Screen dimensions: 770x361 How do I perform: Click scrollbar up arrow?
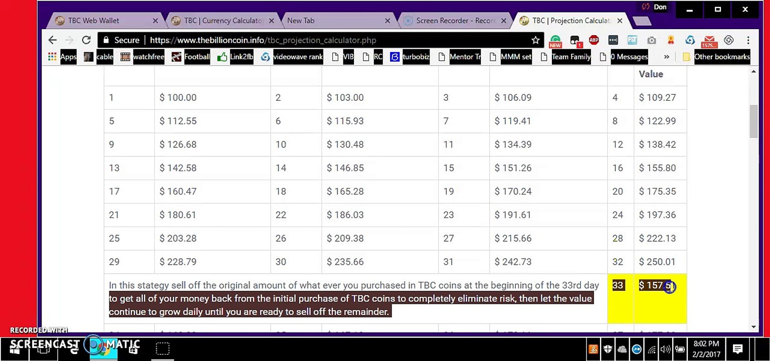753,72
